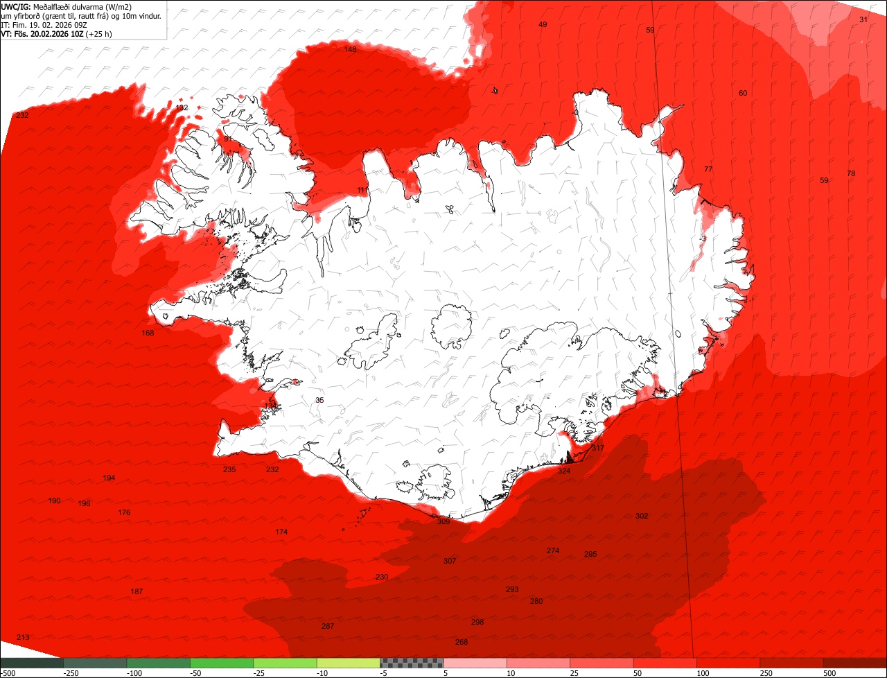Click the legend label 250

(766, 673)
